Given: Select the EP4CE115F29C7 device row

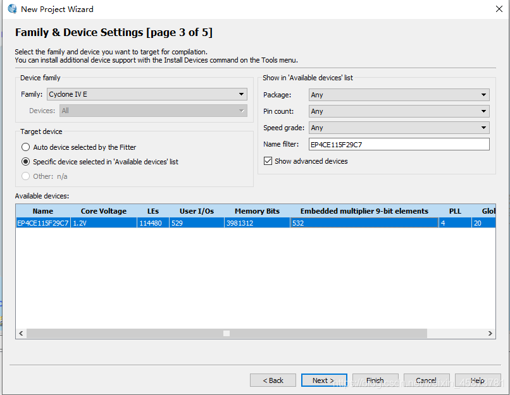Looking at the screenshot, I should coord(256,223).
